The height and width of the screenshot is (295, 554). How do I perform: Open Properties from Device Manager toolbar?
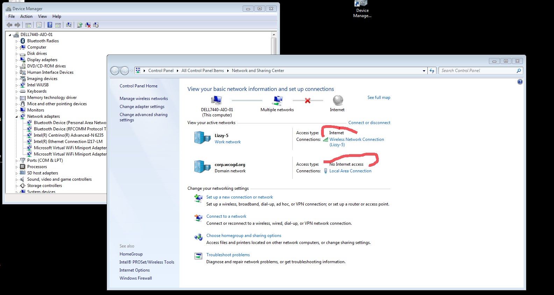[x=39, y=25]
